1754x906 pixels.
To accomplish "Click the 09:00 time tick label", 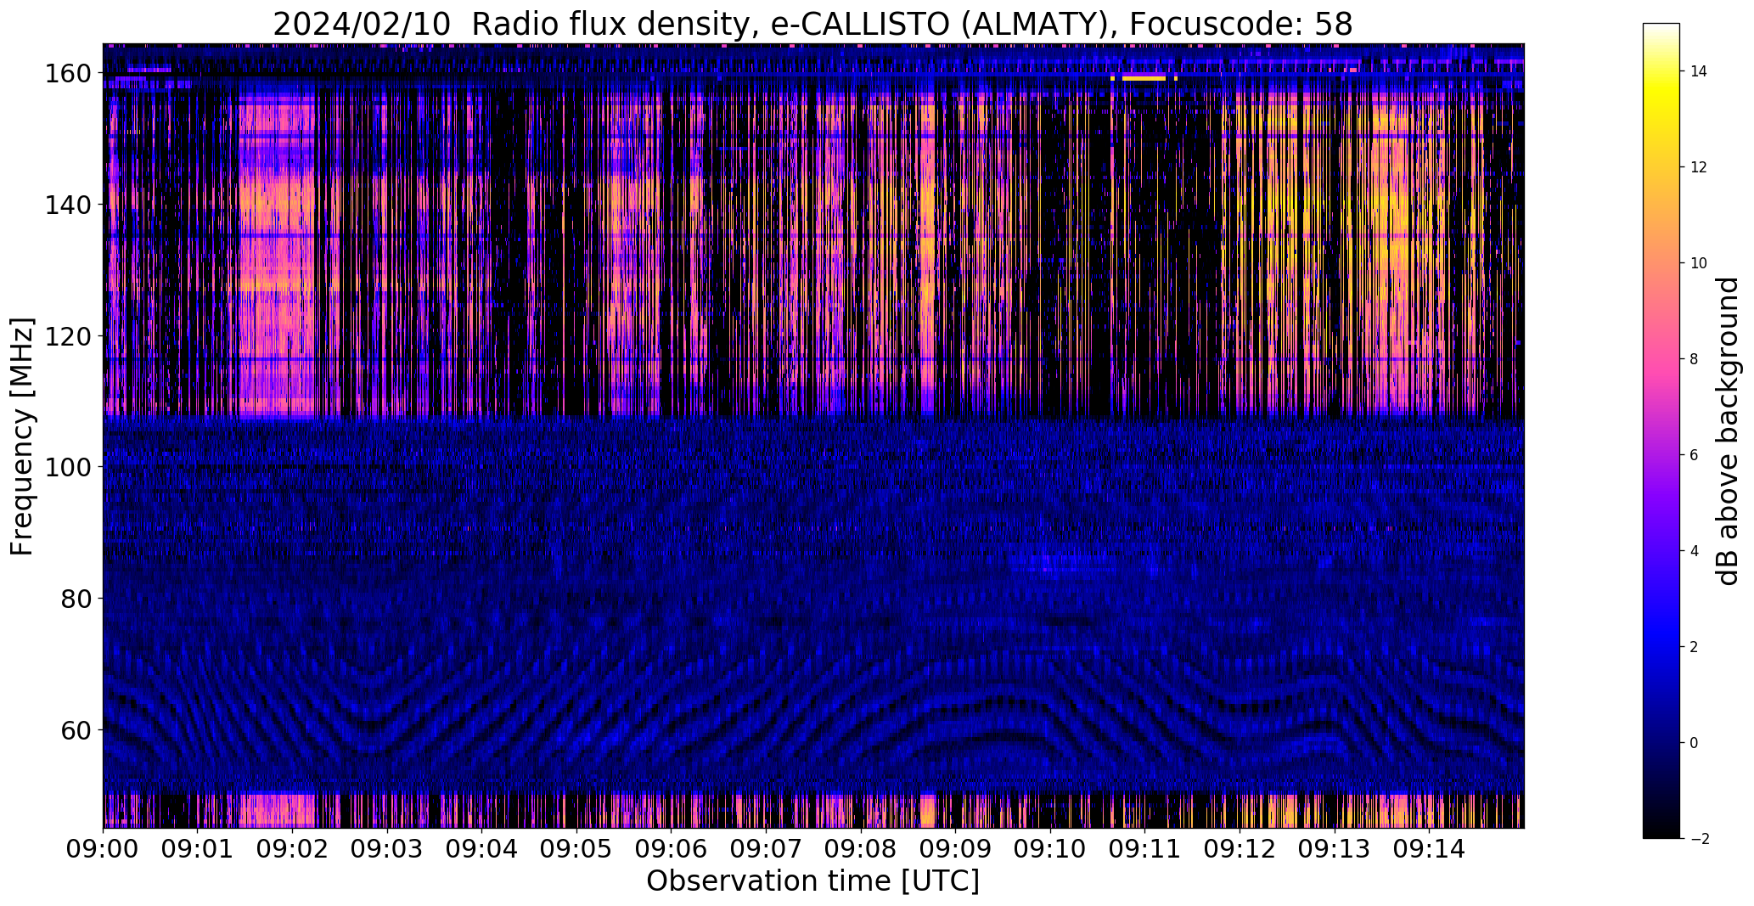I will tap(104, 848).
